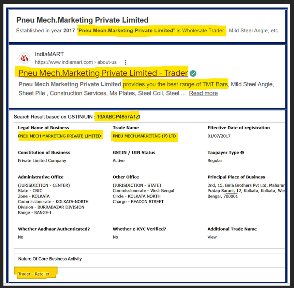Select the GSTIN number 19AABCP4857A1ZI
This screenshot has height=288, width=294.
click(118, 117)
